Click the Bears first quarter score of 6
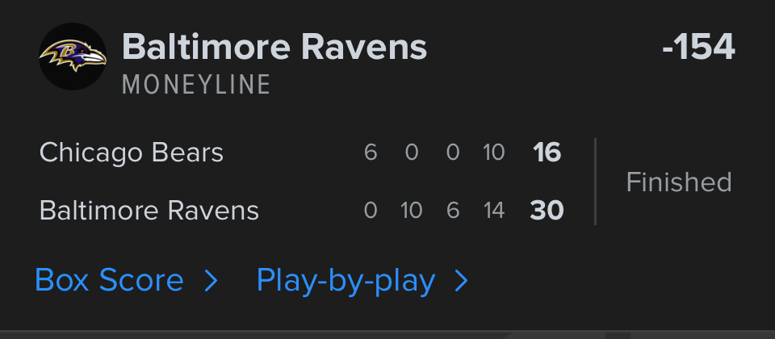The height and width of the screenshot is (339, 775). (371, 152)
